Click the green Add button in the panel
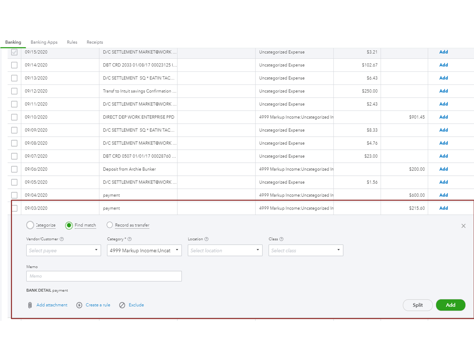474x355 pixels. tap(450, 305)
